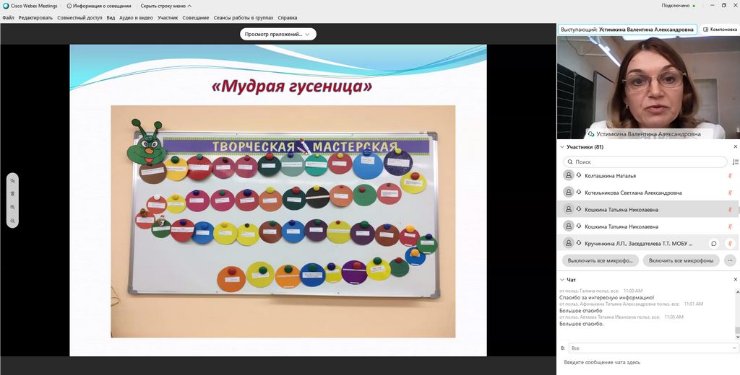Click the zoom in magnifier icon
The image size is (740, 375).
(x=12, y=207)
